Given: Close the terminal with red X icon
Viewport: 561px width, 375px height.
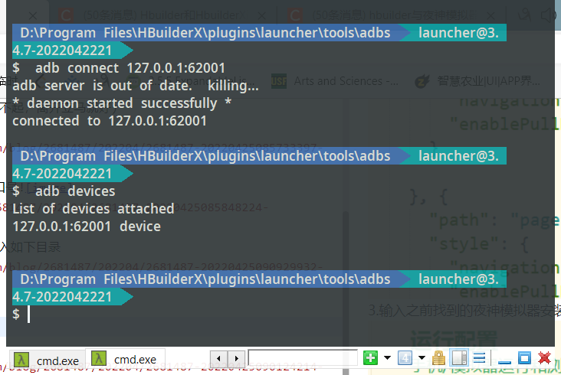Looking at the screenshot, I should click(544, 358).
